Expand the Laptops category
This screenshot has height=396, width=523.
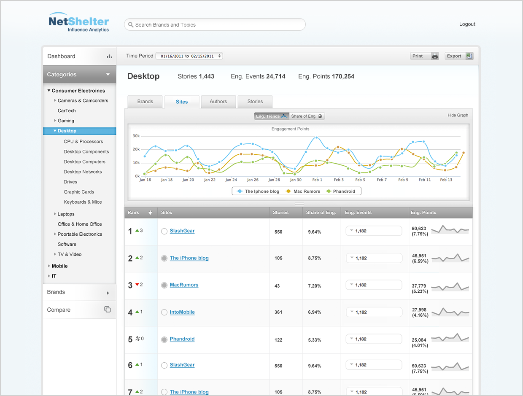pyautogui.click(x=55, y=214)
